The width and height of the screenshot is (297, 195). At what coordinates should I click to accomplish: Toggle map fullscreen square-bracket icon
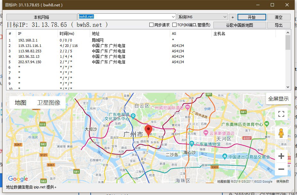point(281,114)
